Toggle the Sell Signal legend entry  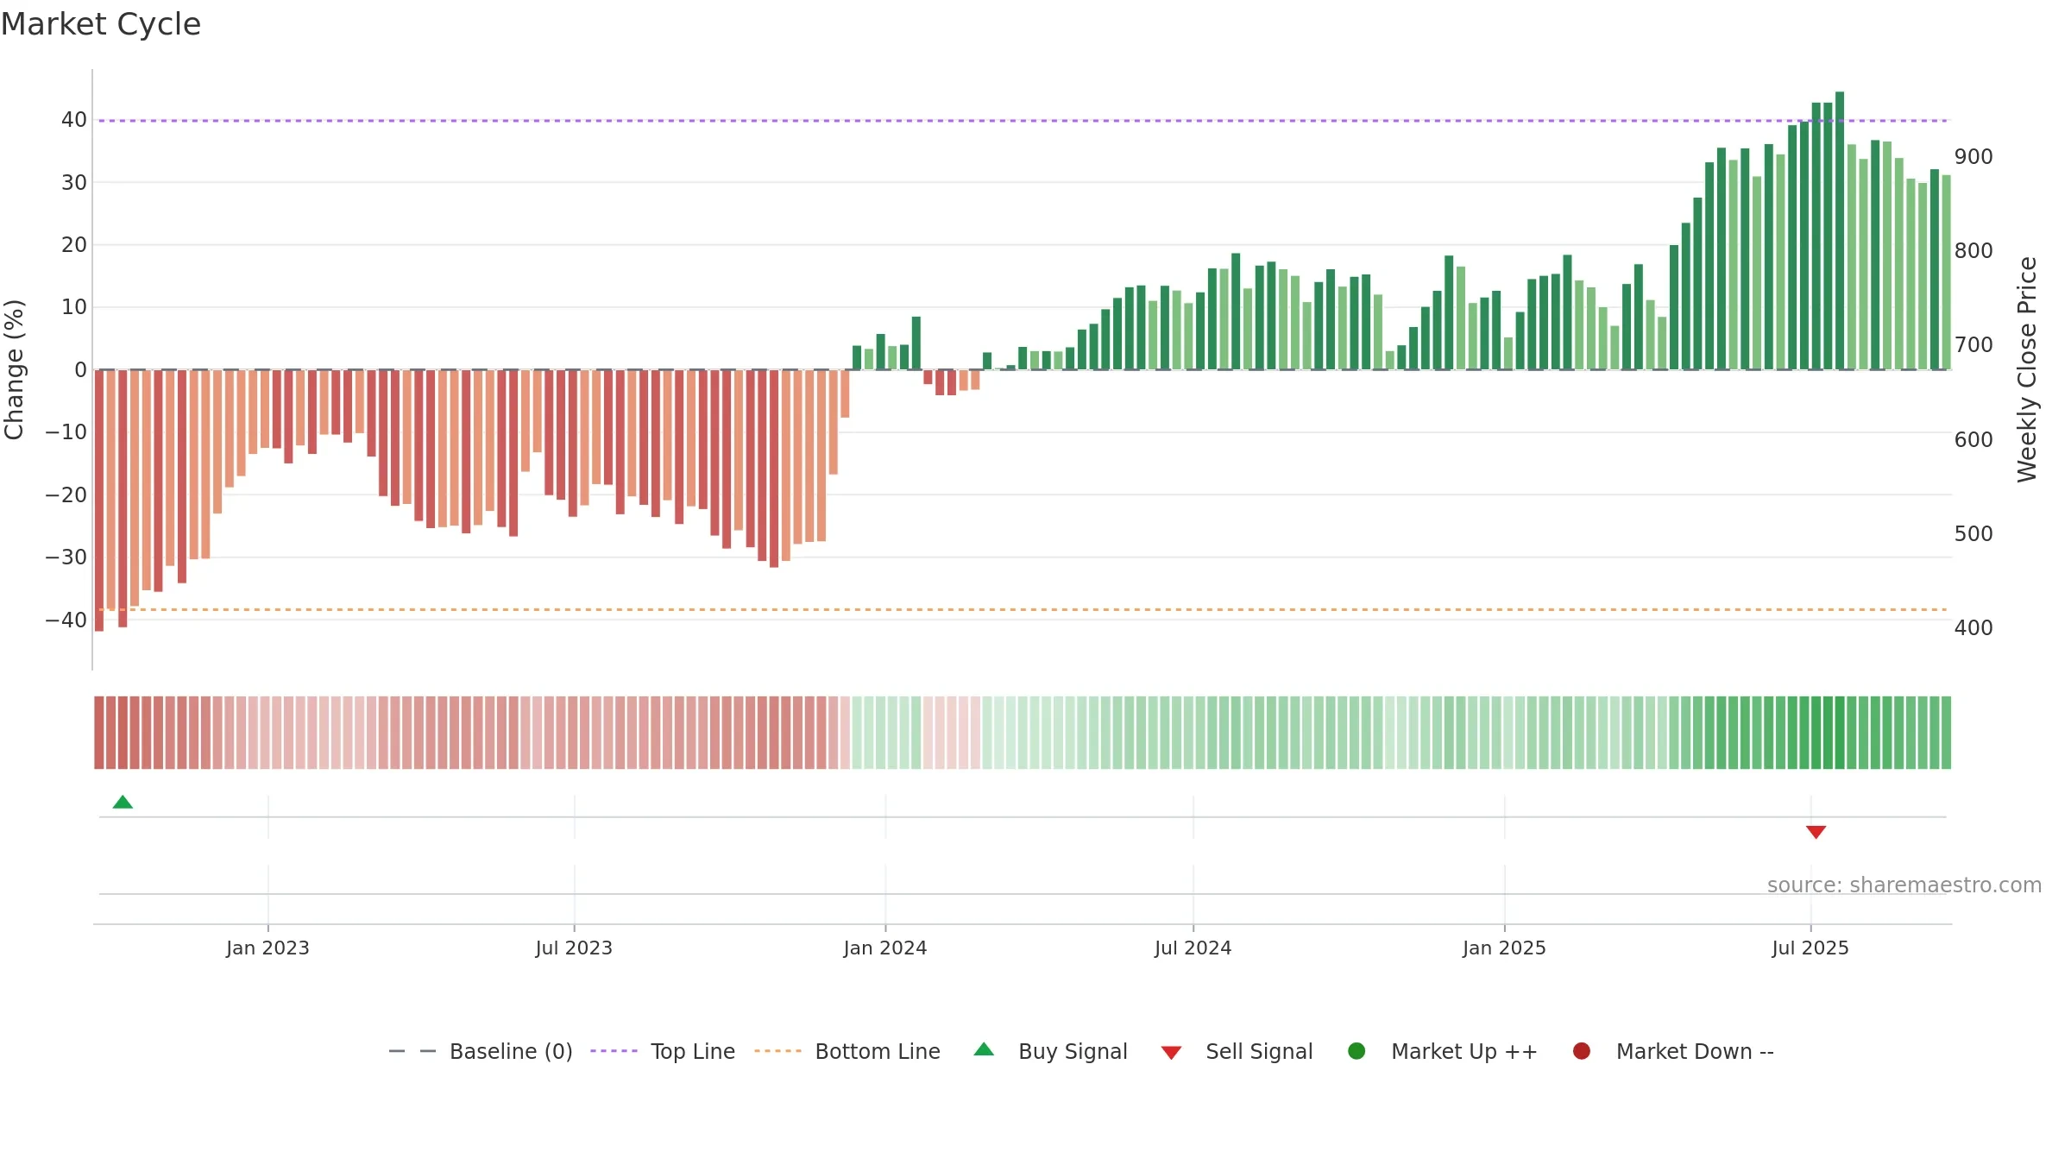pos(1237,1051)
